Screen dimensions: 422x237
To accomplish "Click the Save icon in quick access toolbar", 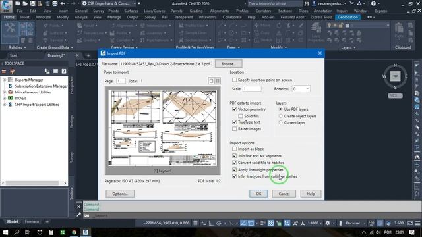I will coord(32,3).
